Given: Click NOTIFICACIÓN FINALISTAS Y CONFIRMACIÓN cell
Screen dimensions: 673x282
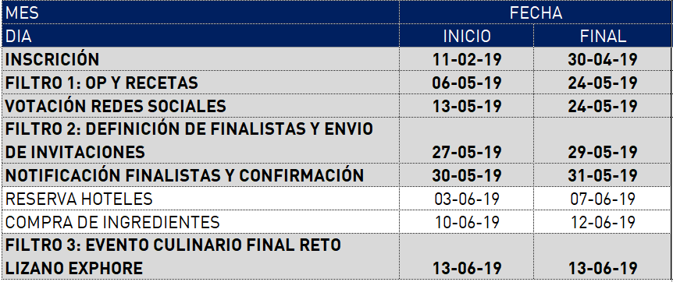Looking at the screenshot, I should tap(201, 174).
